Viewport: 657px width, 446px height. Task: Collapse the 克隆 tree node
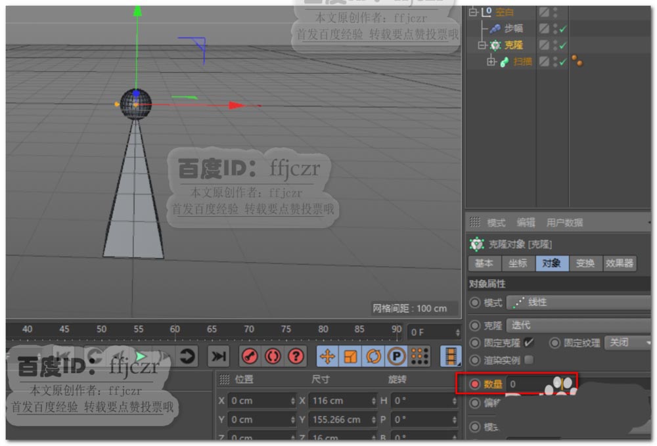482,45
